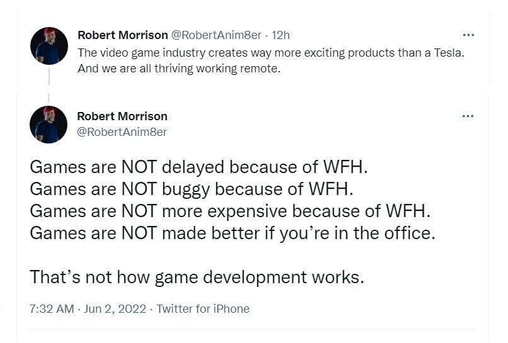The image size is (508, 343).
Task: Open the 12h timestamp link
Action: pos(280,35)
